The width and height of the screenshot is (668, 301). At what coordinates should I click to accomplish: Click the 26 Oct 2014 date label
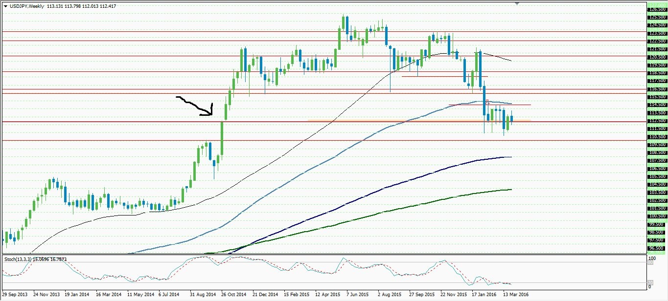pyautogui.click(x=234, y=295)
